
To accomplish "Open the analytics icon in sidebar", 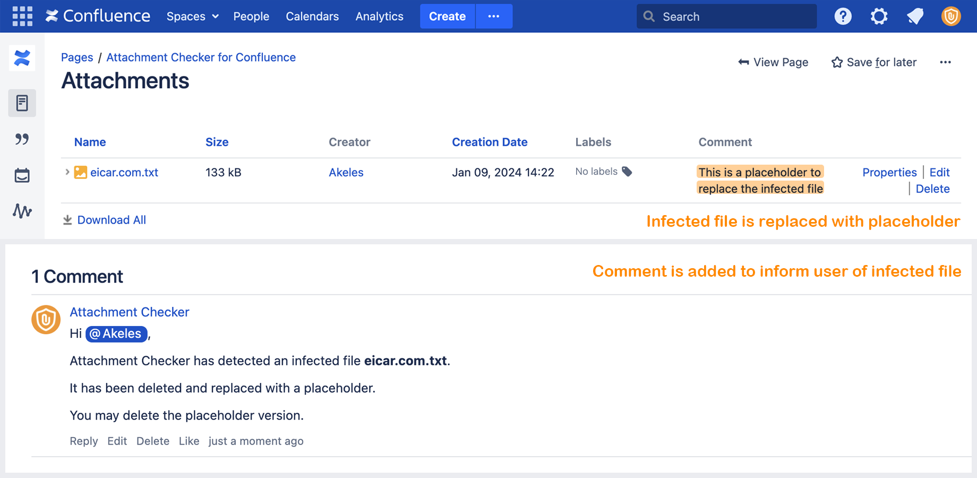I will coord(22,211).
